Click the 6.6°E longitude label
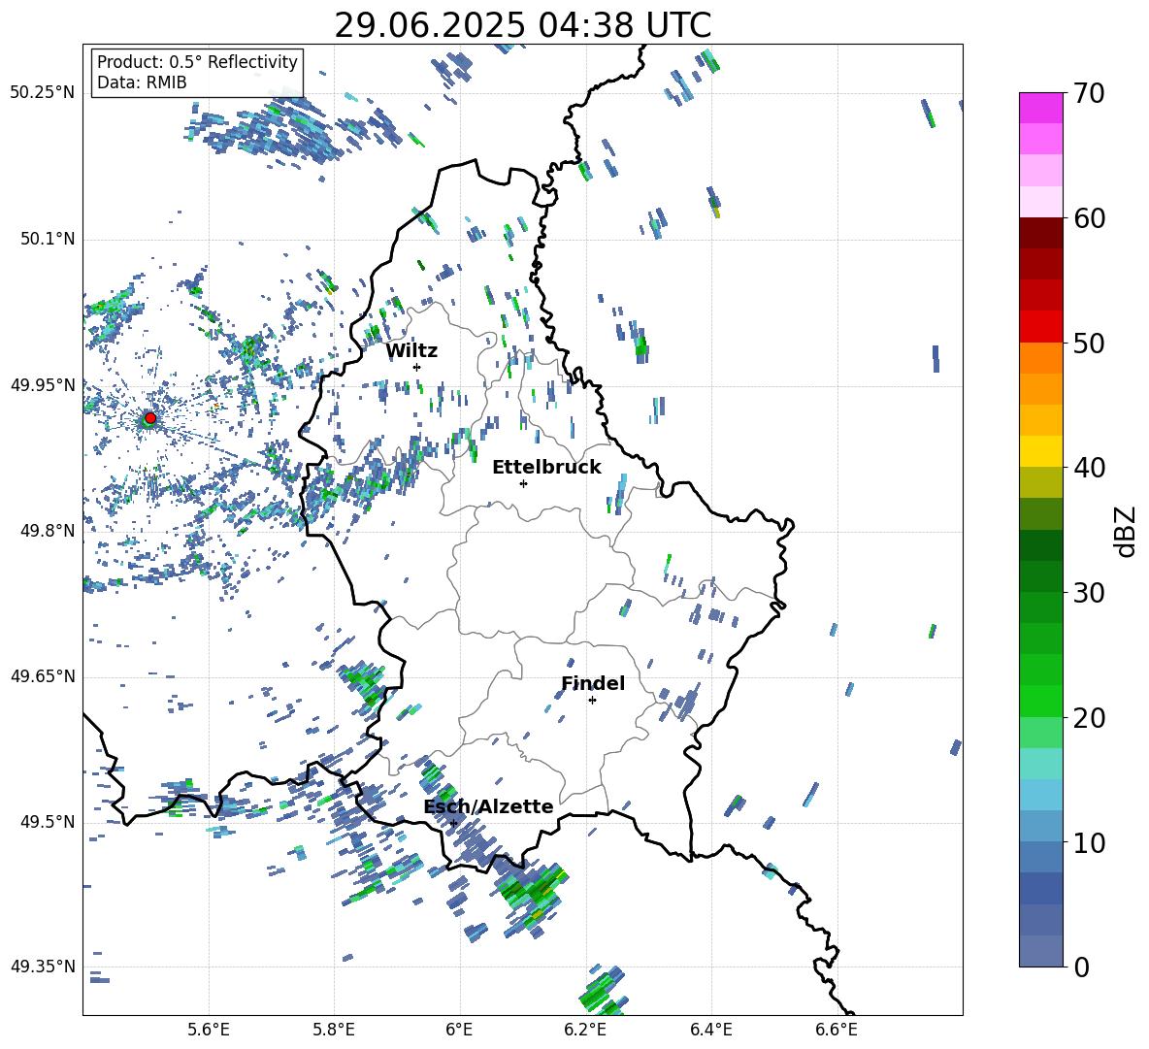This screenshot has height=1049, width=1149. click(837, 1030)
